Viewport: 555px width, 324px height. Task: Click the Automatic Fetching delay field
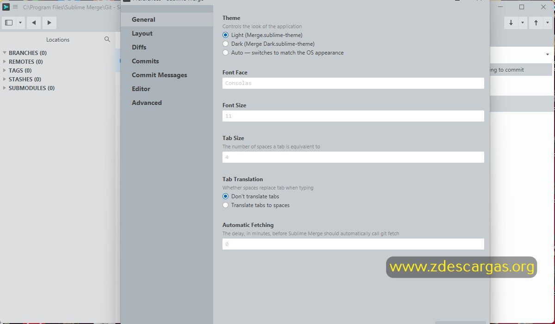(353, 244)
